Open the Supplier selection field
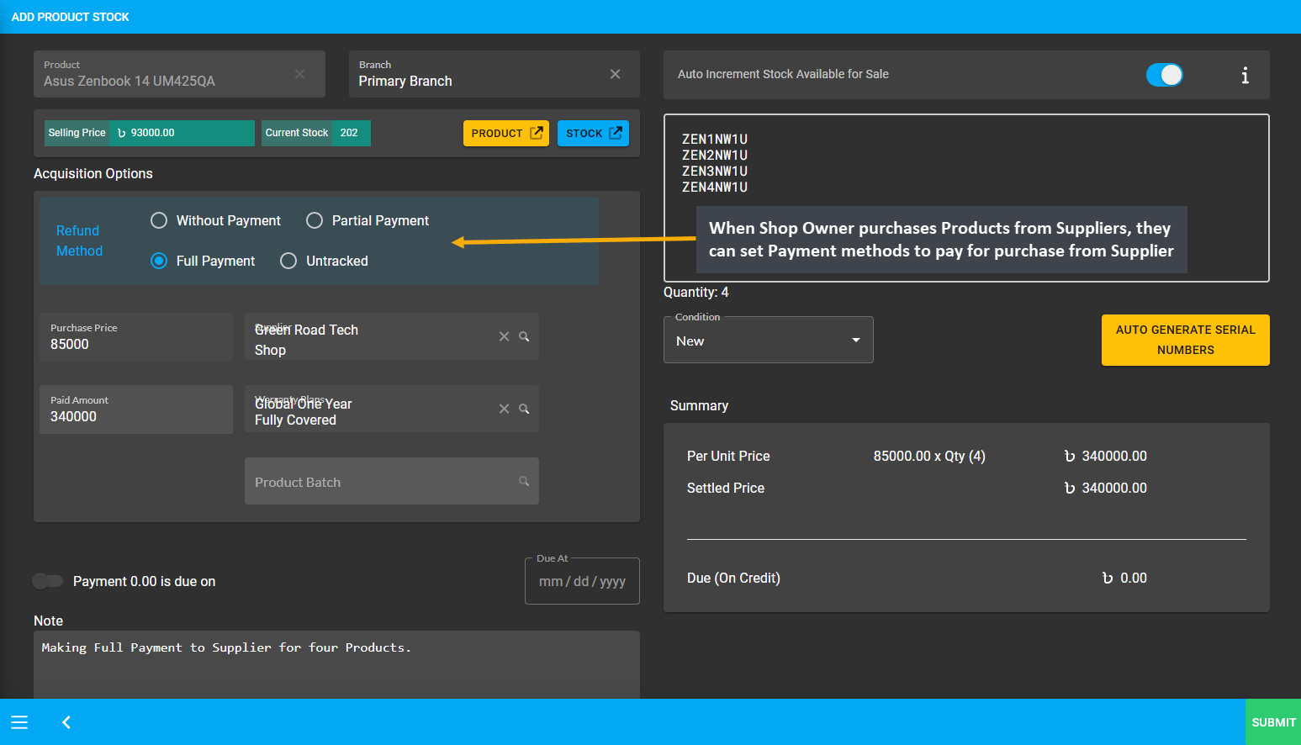 coord(392,336)
